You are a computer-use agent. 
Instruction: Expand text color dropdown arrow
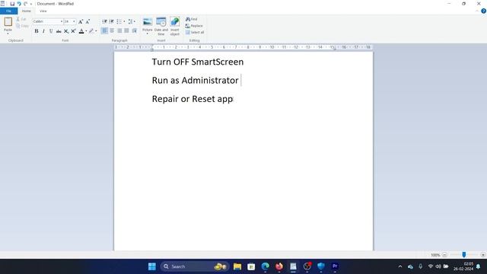pos(86,31)
